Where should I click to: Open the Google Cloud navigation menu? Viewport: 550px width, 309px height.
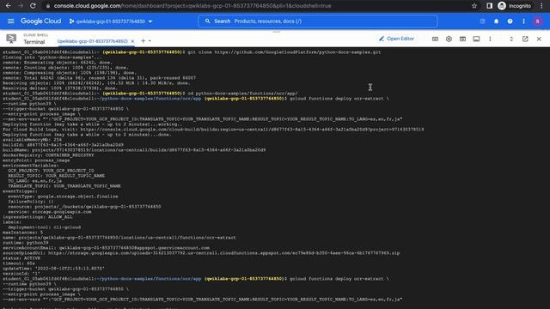(11, 21)
